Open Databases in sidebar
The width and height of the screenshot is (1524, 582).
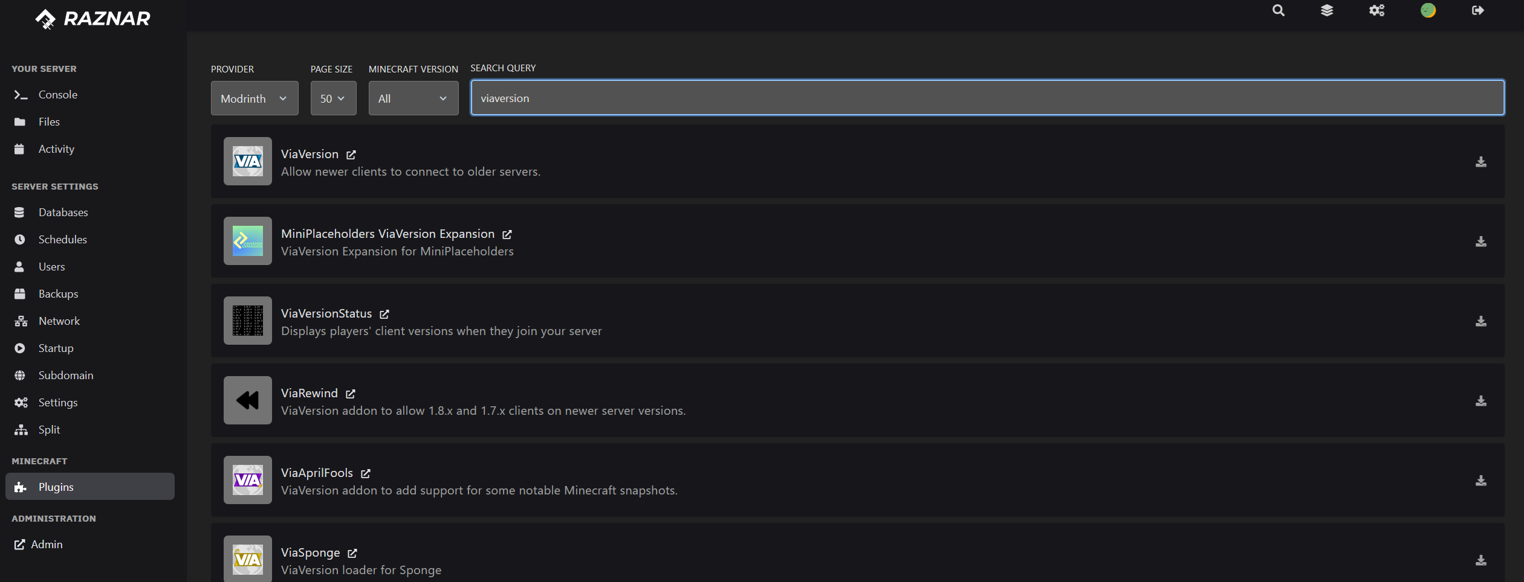tap(90, 212)
